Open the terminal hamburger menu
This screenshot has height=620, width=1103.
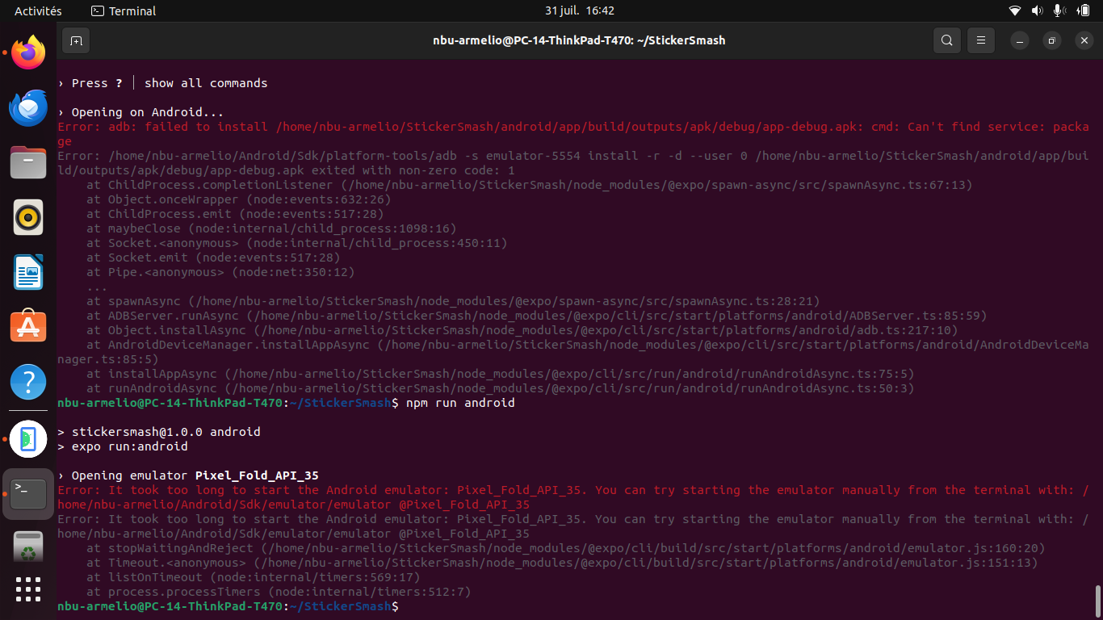click(x=981, y=40)
